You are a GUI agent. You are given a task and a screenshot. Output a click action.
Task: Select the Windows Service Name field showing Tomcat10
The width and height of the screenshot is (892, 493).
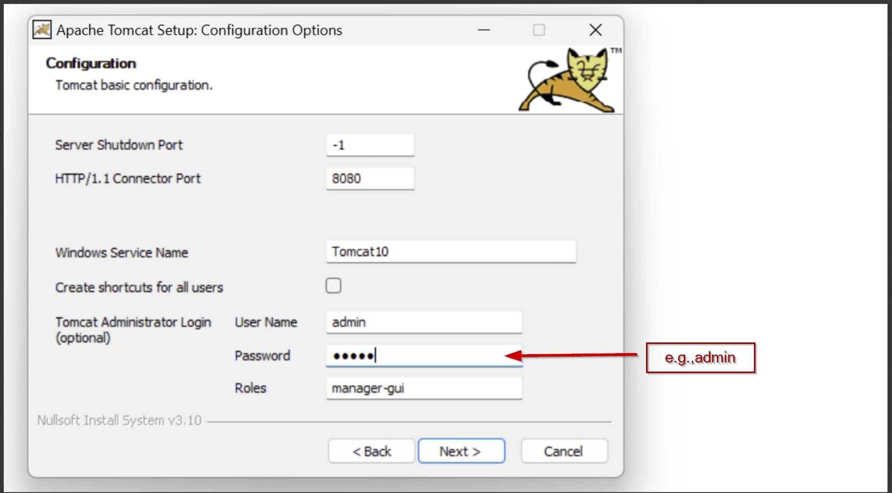click(450, 252)
